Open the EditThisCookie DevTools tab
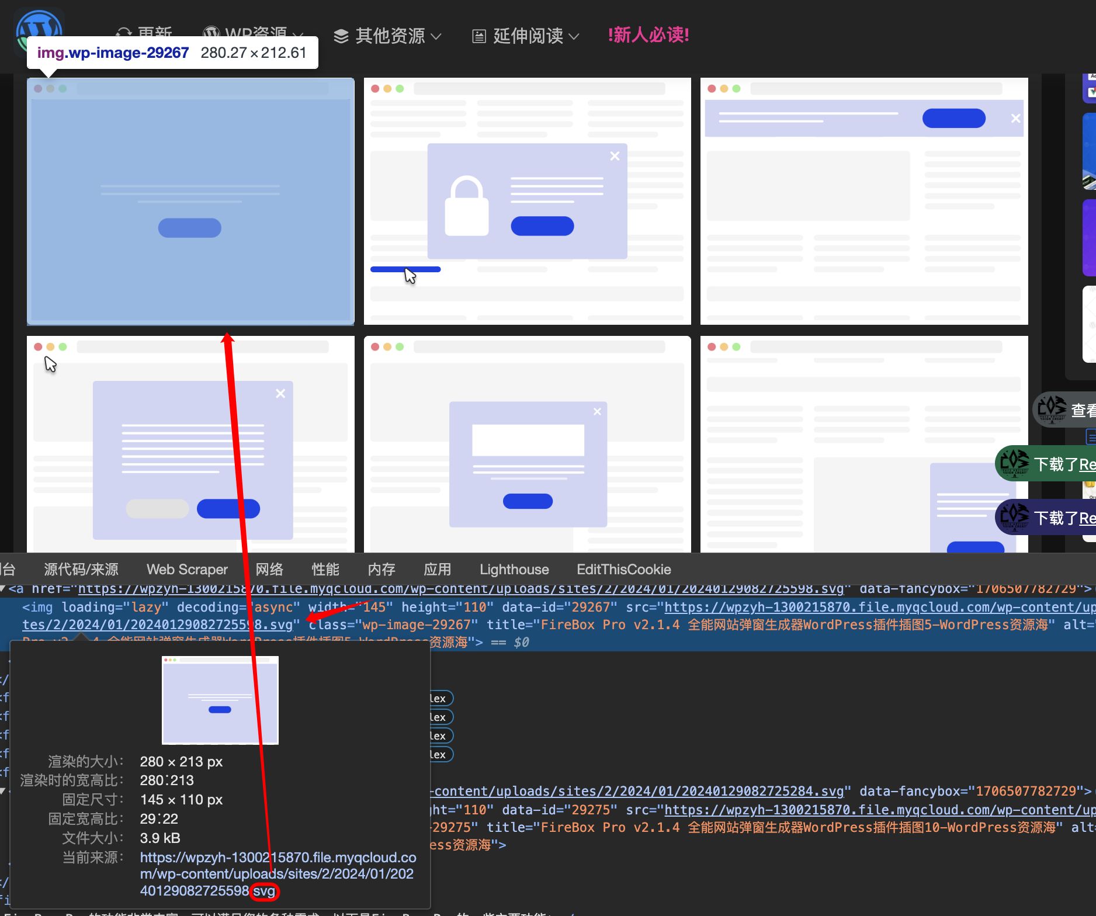1096x916 pixels. tap(624, 570)
